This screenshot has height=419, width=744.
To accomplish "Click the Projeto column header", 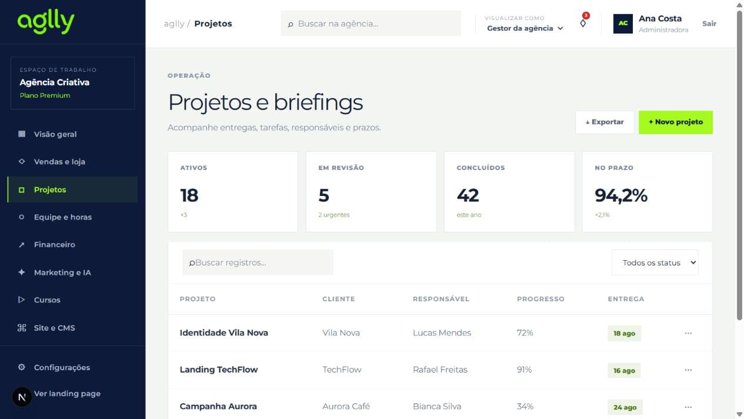I will pos(198,299).
